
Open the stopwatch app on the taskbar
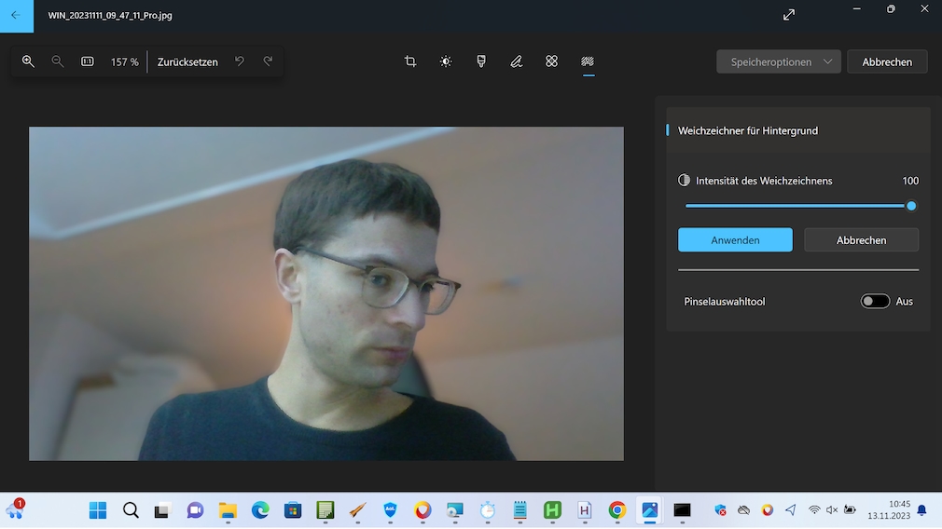pos(487,510)
